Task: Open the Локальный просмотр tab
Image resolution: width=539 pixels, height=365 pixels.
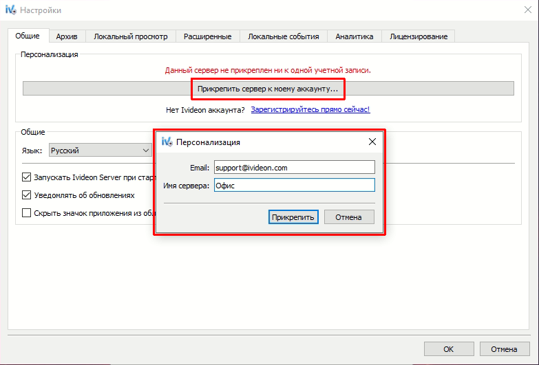Action: pyautogui.click(x=131, y=36)
